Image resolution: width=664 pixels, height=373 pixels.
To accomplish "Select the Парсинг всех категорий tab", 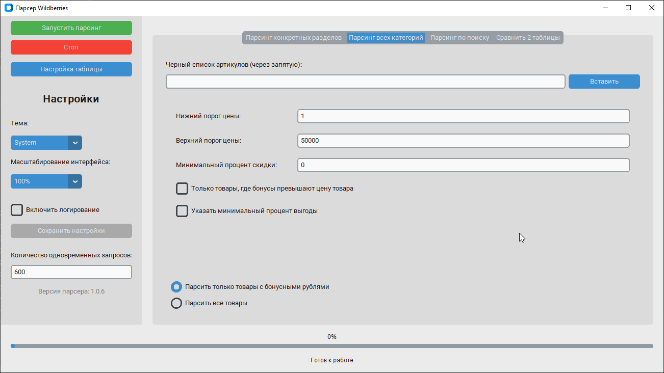I will (x=386, y=38).
